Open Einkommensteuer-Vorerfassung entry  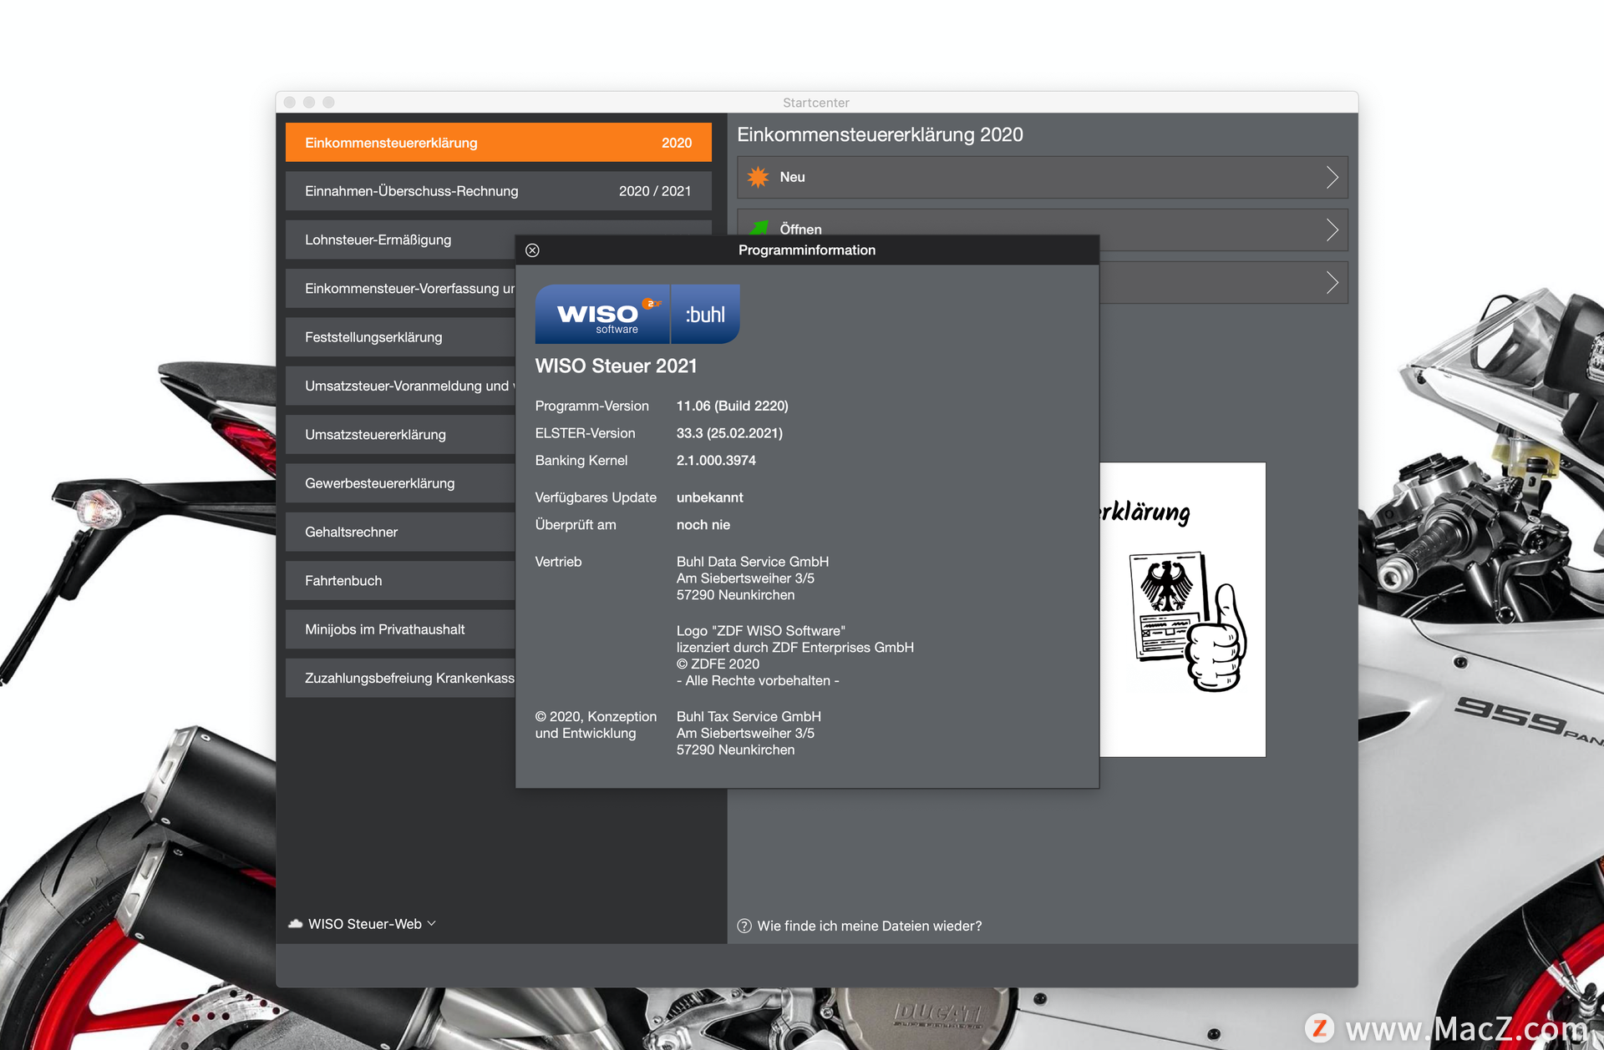click(x=400, y=289)
